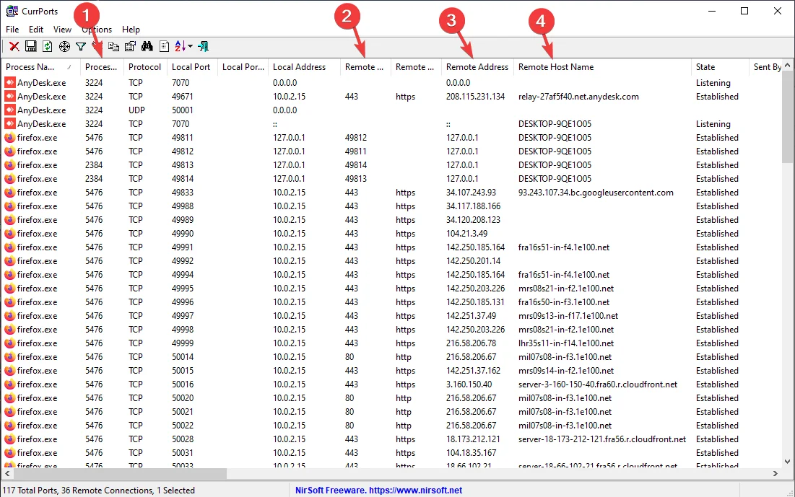Image resolution: width=795 pixels, height=497 pixels.
Task: Click remote address 34.117.188.166
Action: click(x=474, y=206)
